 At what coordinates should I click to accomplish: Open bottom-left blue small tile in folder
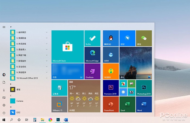[123, 92]
